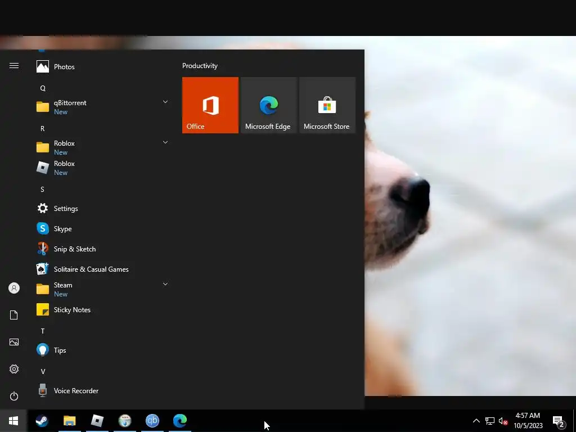Open Steam from the taskbar
576x432 pixels.
42,421
